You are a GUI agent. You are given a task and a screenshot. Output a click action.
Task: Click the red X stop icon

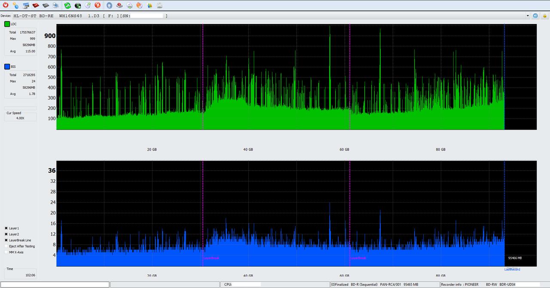click(98, 5)
